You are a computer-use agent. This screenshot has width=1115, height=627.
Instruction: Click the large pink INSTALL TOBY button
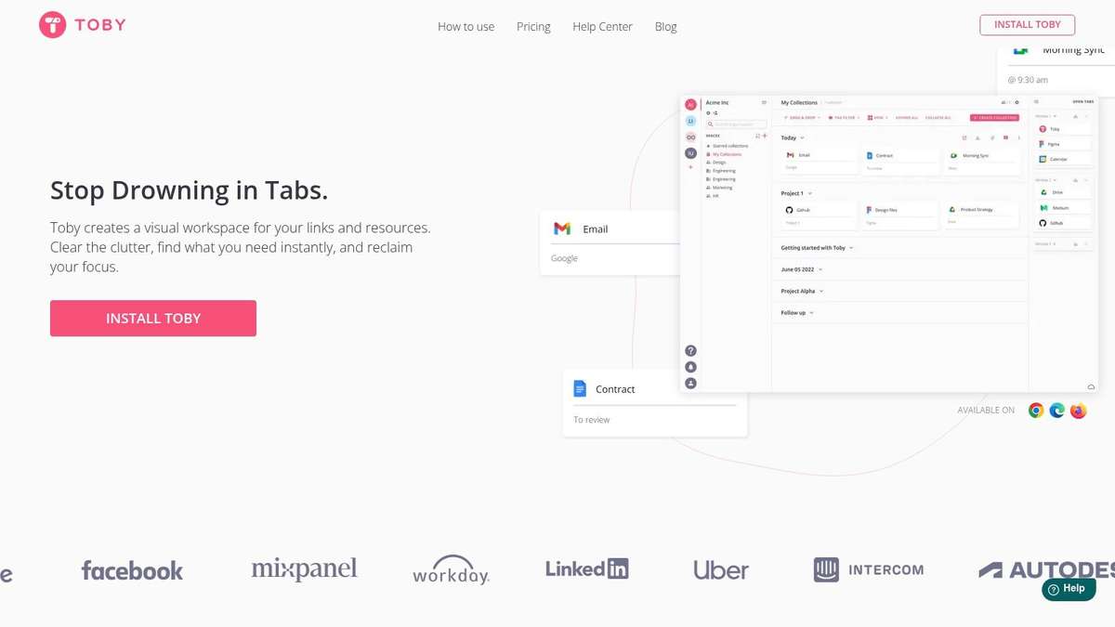[153, 318]
